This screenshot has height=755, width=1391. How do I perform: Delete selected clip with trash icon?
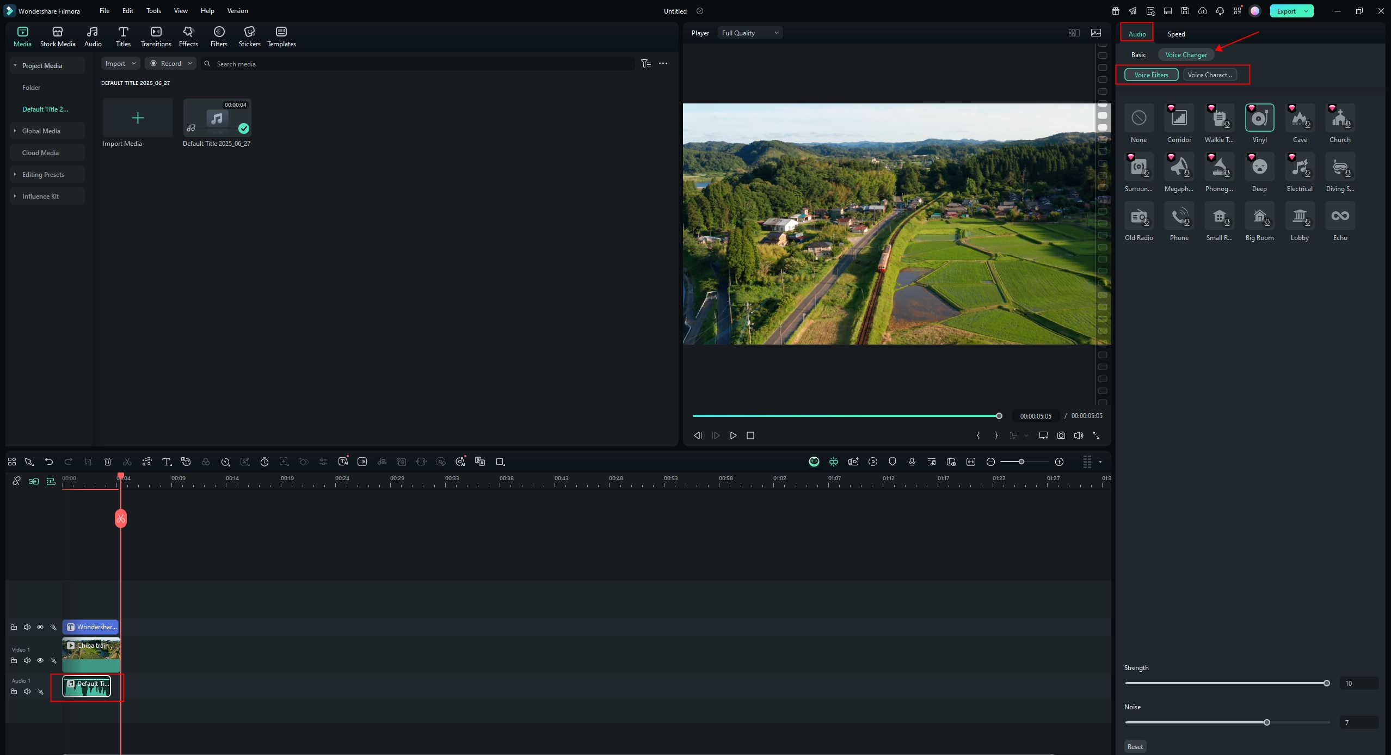tap(108, 462)
